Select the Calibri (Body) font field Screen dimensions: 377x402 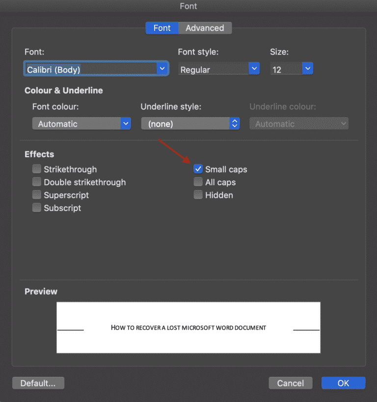point(88,68)
